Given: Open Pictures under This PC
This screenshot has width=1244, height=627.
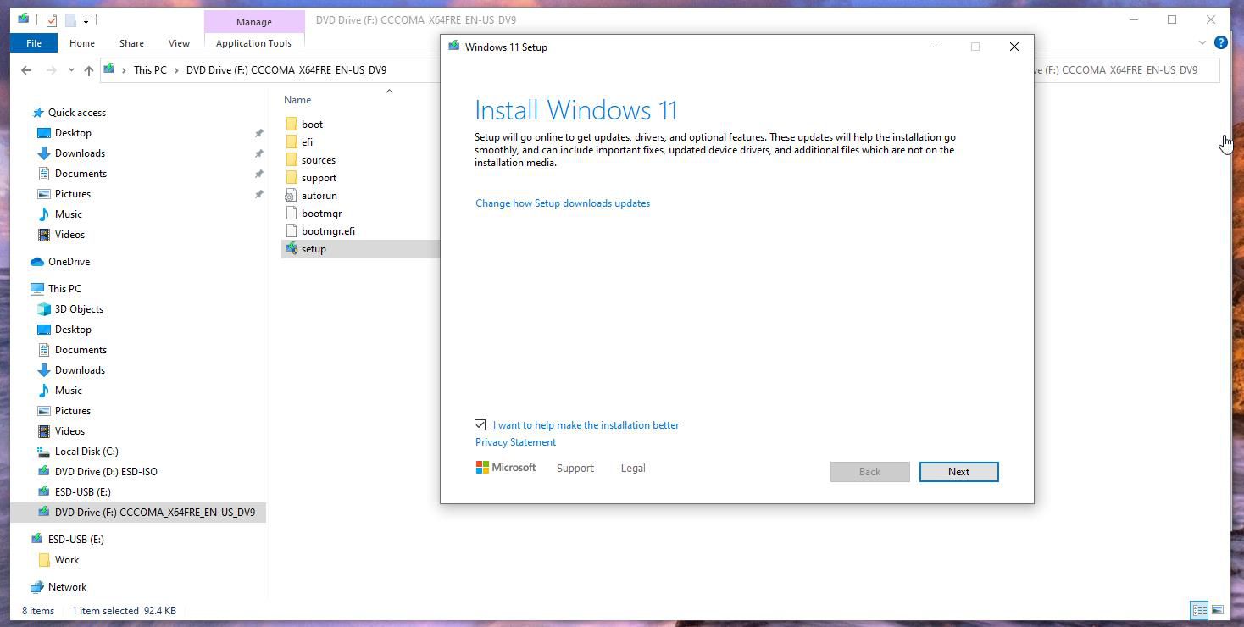Looking at the screenshot, I should point(72,411).
